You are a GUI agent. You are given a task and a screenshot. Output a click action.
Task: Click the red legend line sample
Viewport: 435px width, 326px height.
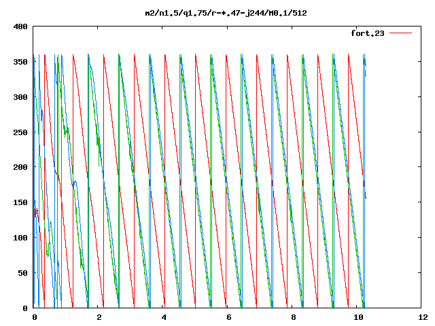coord(400,33)
